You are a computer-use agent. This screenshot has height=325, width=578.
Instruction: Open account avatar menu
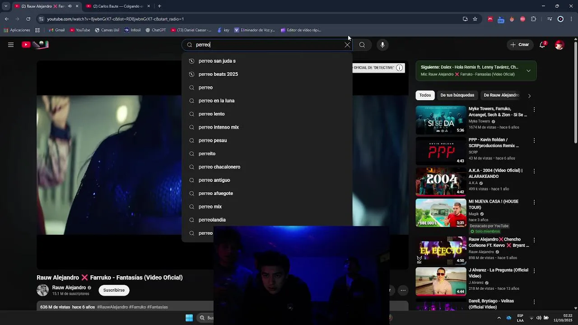559,45
